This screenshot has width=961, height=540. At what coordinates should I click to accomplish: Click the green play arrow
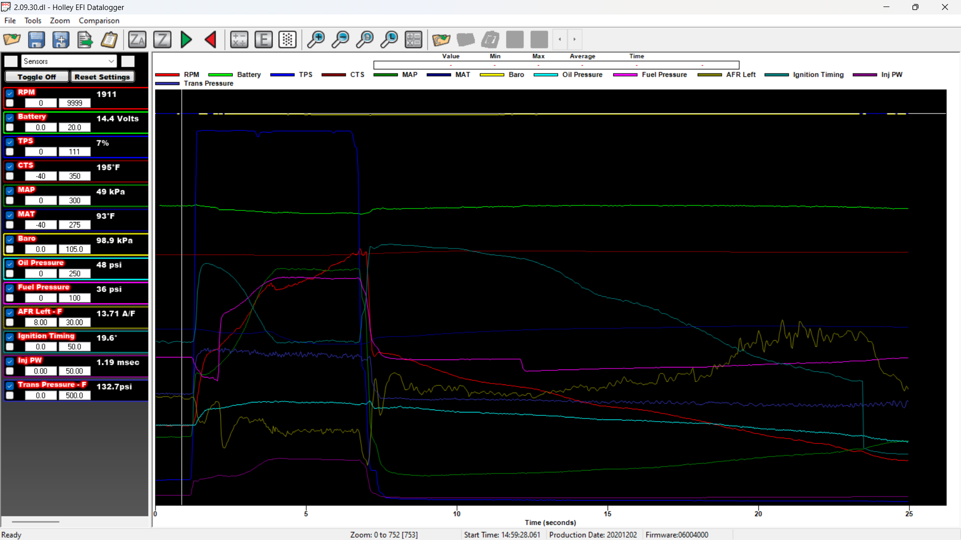pos(186,39)
